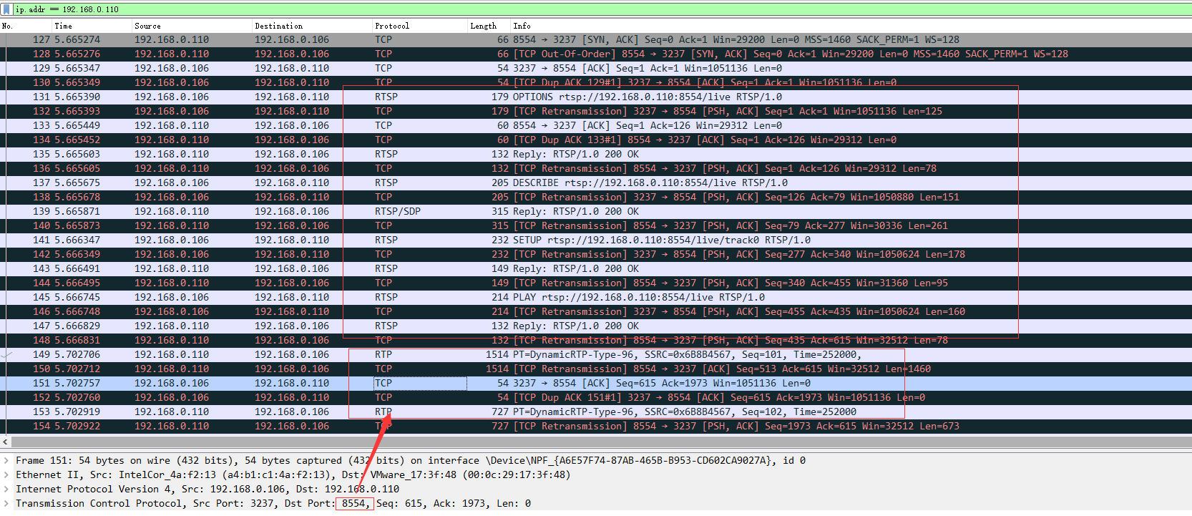Click the packet list horizontal scrollbar left arrow
This screenshot has height=516, width=1192.
6,442
